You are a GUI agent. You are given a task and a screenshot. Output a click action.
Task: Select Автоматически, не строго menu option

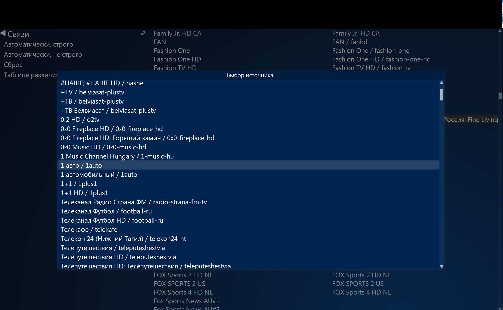[43, 55]
